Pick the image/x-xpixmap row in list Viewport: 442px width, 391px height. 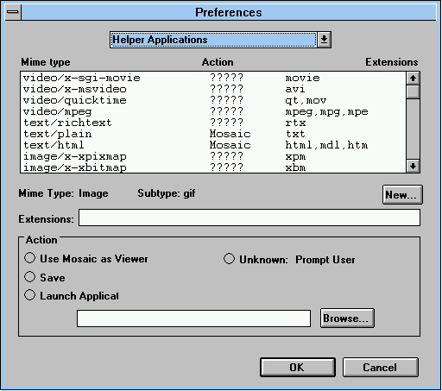213,156
